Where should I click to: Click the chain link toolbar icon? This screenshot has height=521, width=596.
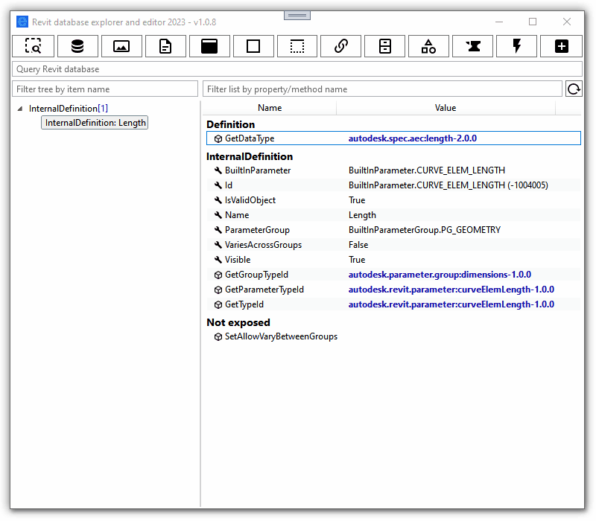(341, 46)
